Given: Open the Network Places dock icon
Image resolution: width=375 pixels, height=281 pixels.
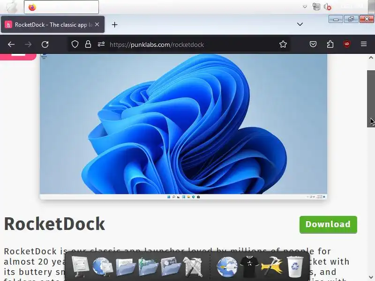Looking at the screenshot, I should pyautogui.click(x=103, y=266).
